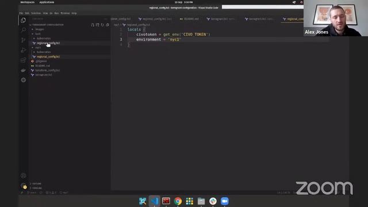The width and height of the screenshot is (368, 207).
Task: Open the Files manager from the dock
Action: (x=201, y=201)
